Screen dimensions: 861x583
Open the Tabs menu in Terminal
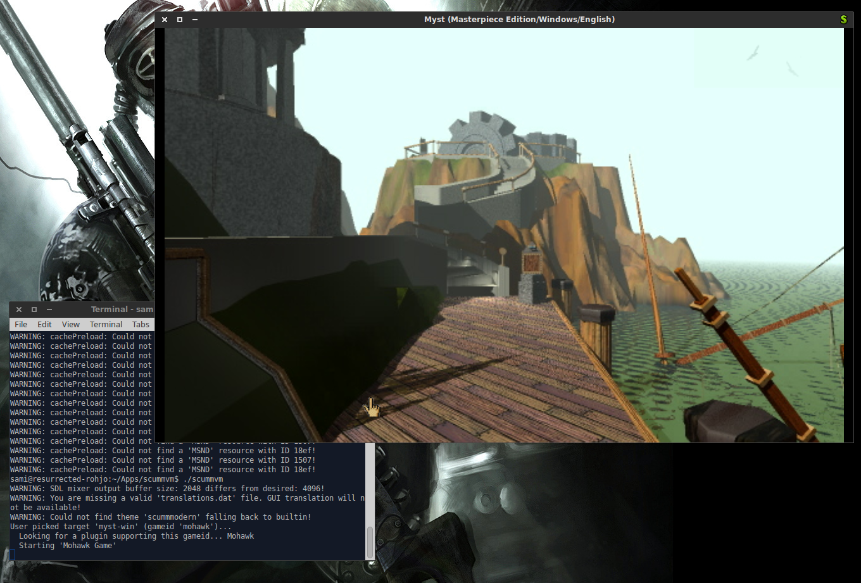tap(141, 324)
